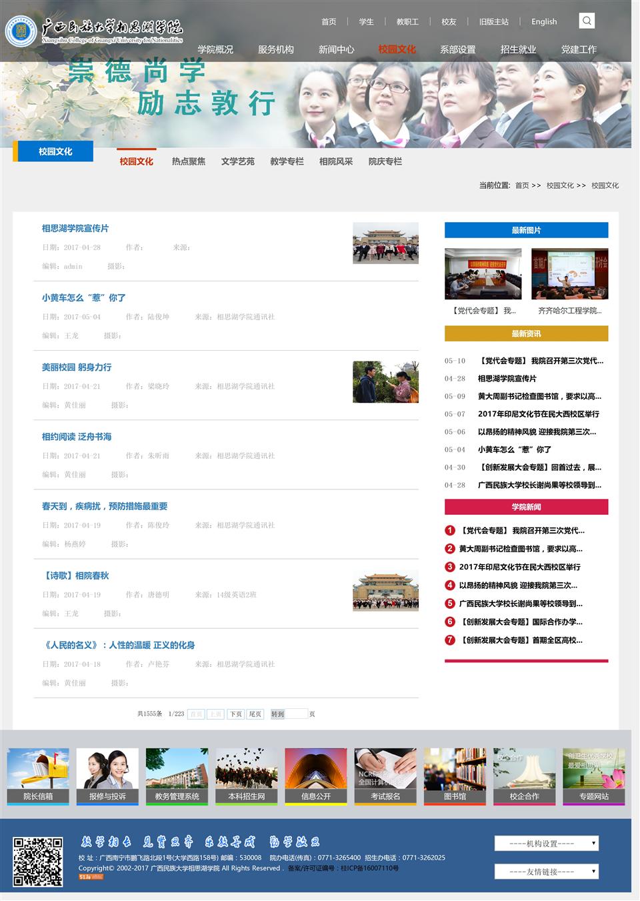Open the 考试报名 tile
This screenshot has width=640, height=901.
385,776
